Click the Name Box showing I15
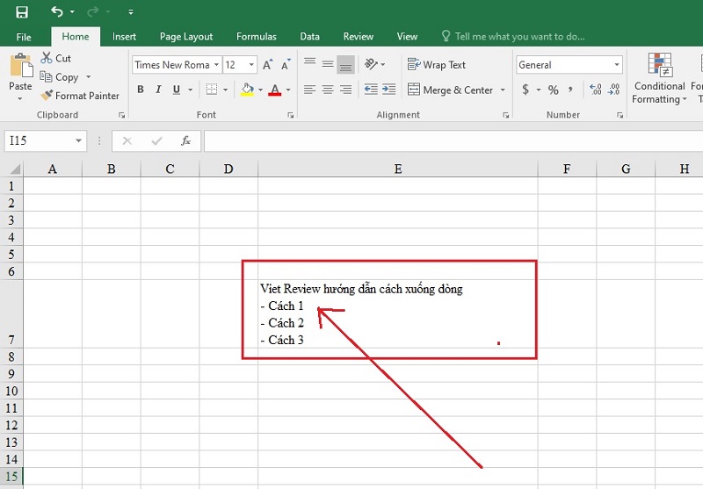The height and width of the screenshot is (489, 703). [45, 140]
